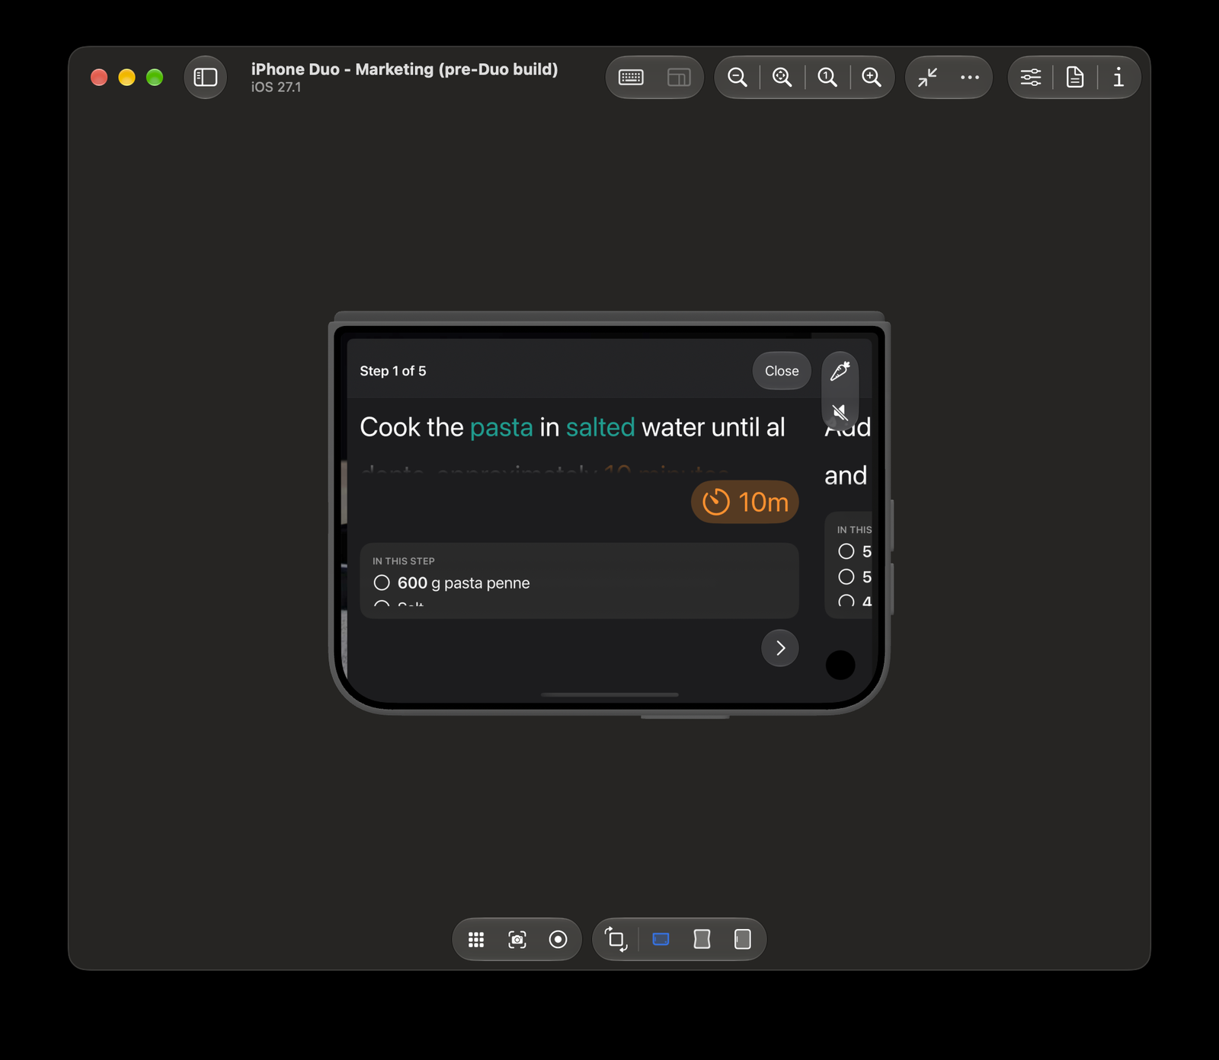Toggle the muted speaker icon
Image resolution: width=1219 pixels, height=1060 pixels.
click(840, 412)
